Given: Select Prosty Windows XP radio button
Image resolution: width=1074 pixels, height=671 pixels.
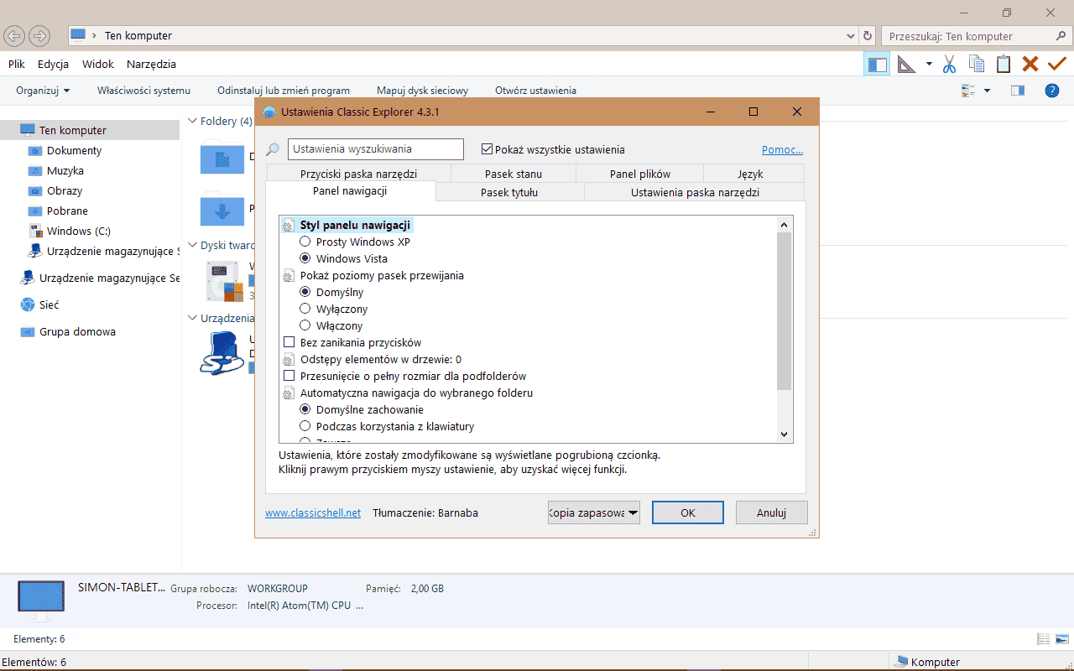Looking at the screenshot, I should tap(305, 242).
